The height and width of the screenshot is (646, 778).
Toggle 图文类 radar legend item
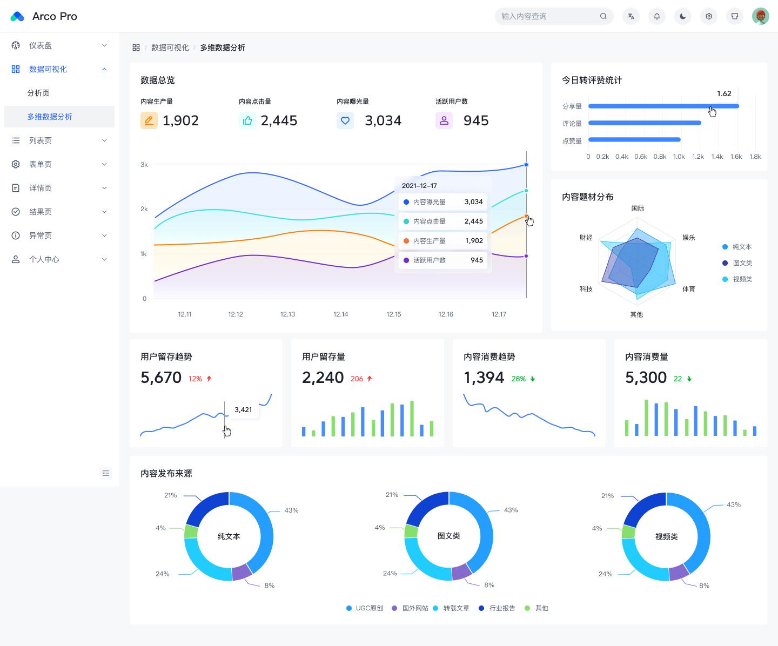click(737, 263)
